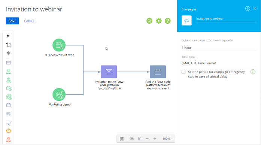
Task: Pick the email element in left toolbar
Action: pyautogui.click(x=9, y=63)
